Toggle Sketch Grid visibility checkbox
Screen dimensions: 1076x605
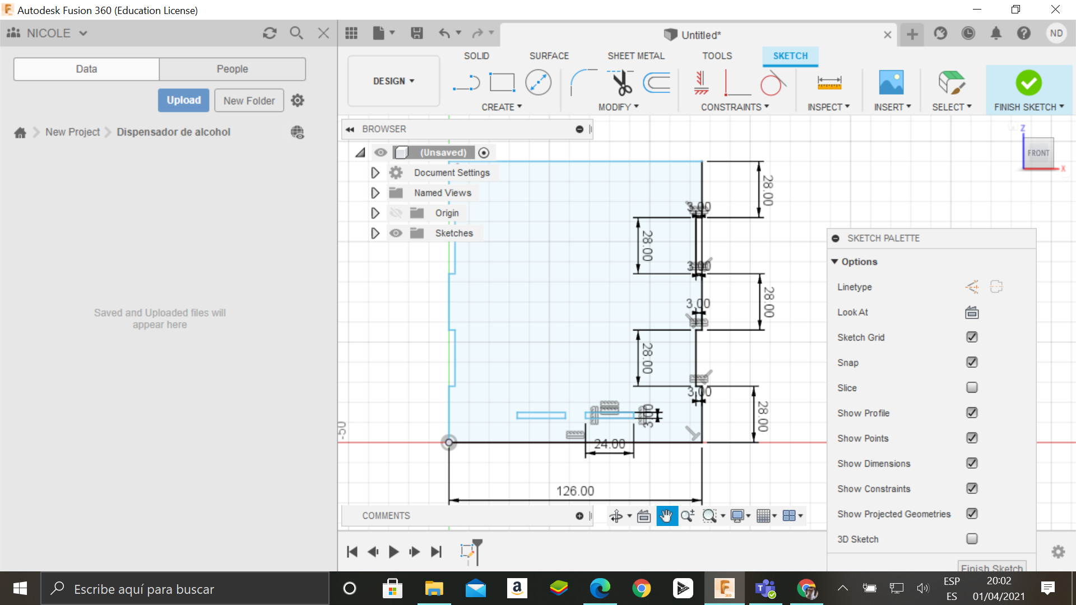973,337
